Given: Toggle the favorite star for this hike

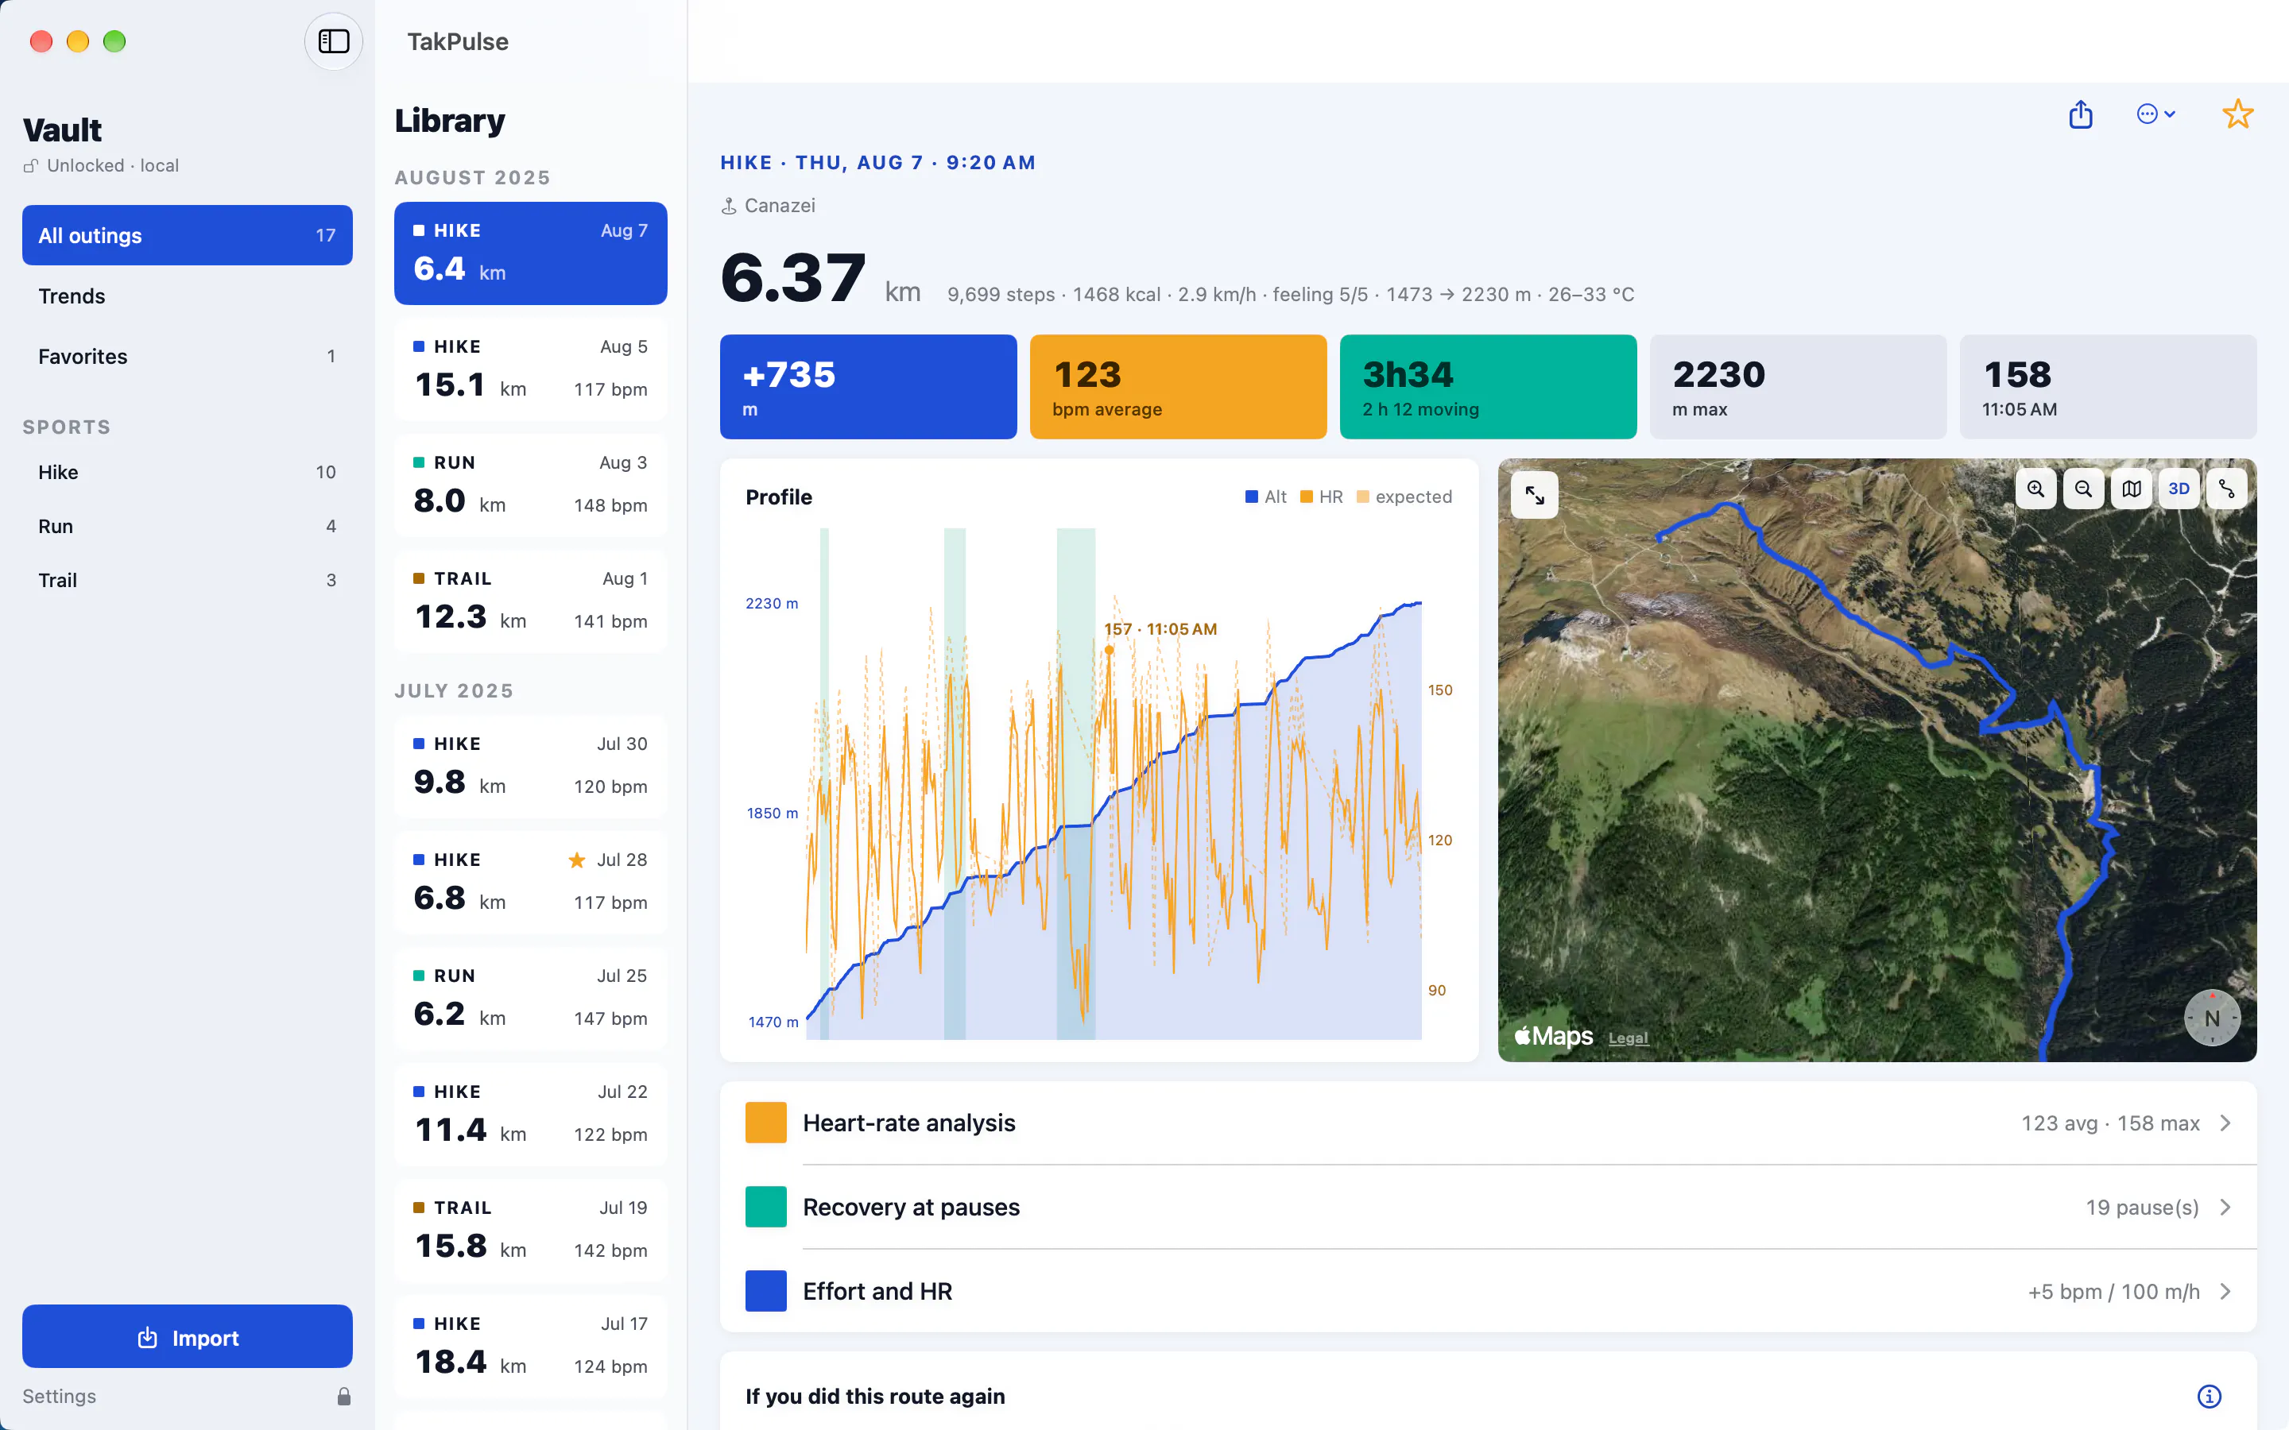Looking at the screenshot, I should click(x=2237, y=114).
